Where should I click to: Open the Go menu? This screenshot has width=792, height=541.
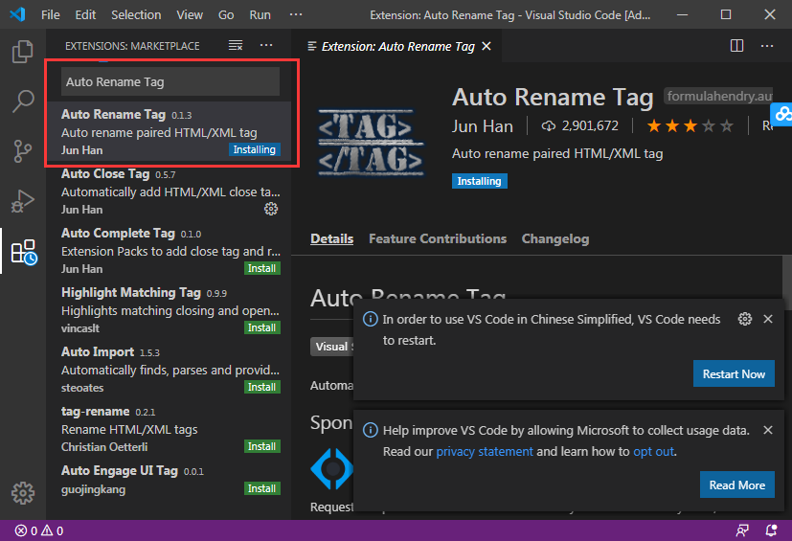tap(226, 15)
